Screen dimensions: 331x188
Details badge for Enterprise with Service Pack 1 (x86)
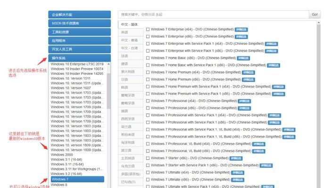point(272,51)
